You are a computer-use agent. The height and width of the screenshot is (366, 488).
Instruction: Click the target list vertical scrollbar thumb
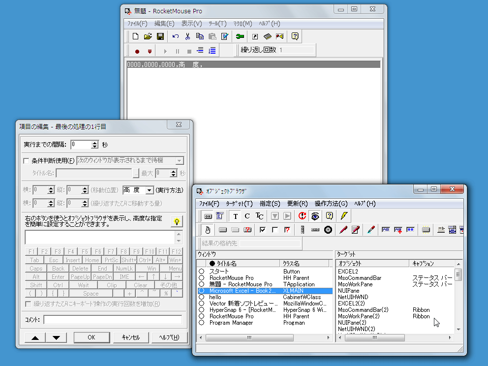coord(458,275)
